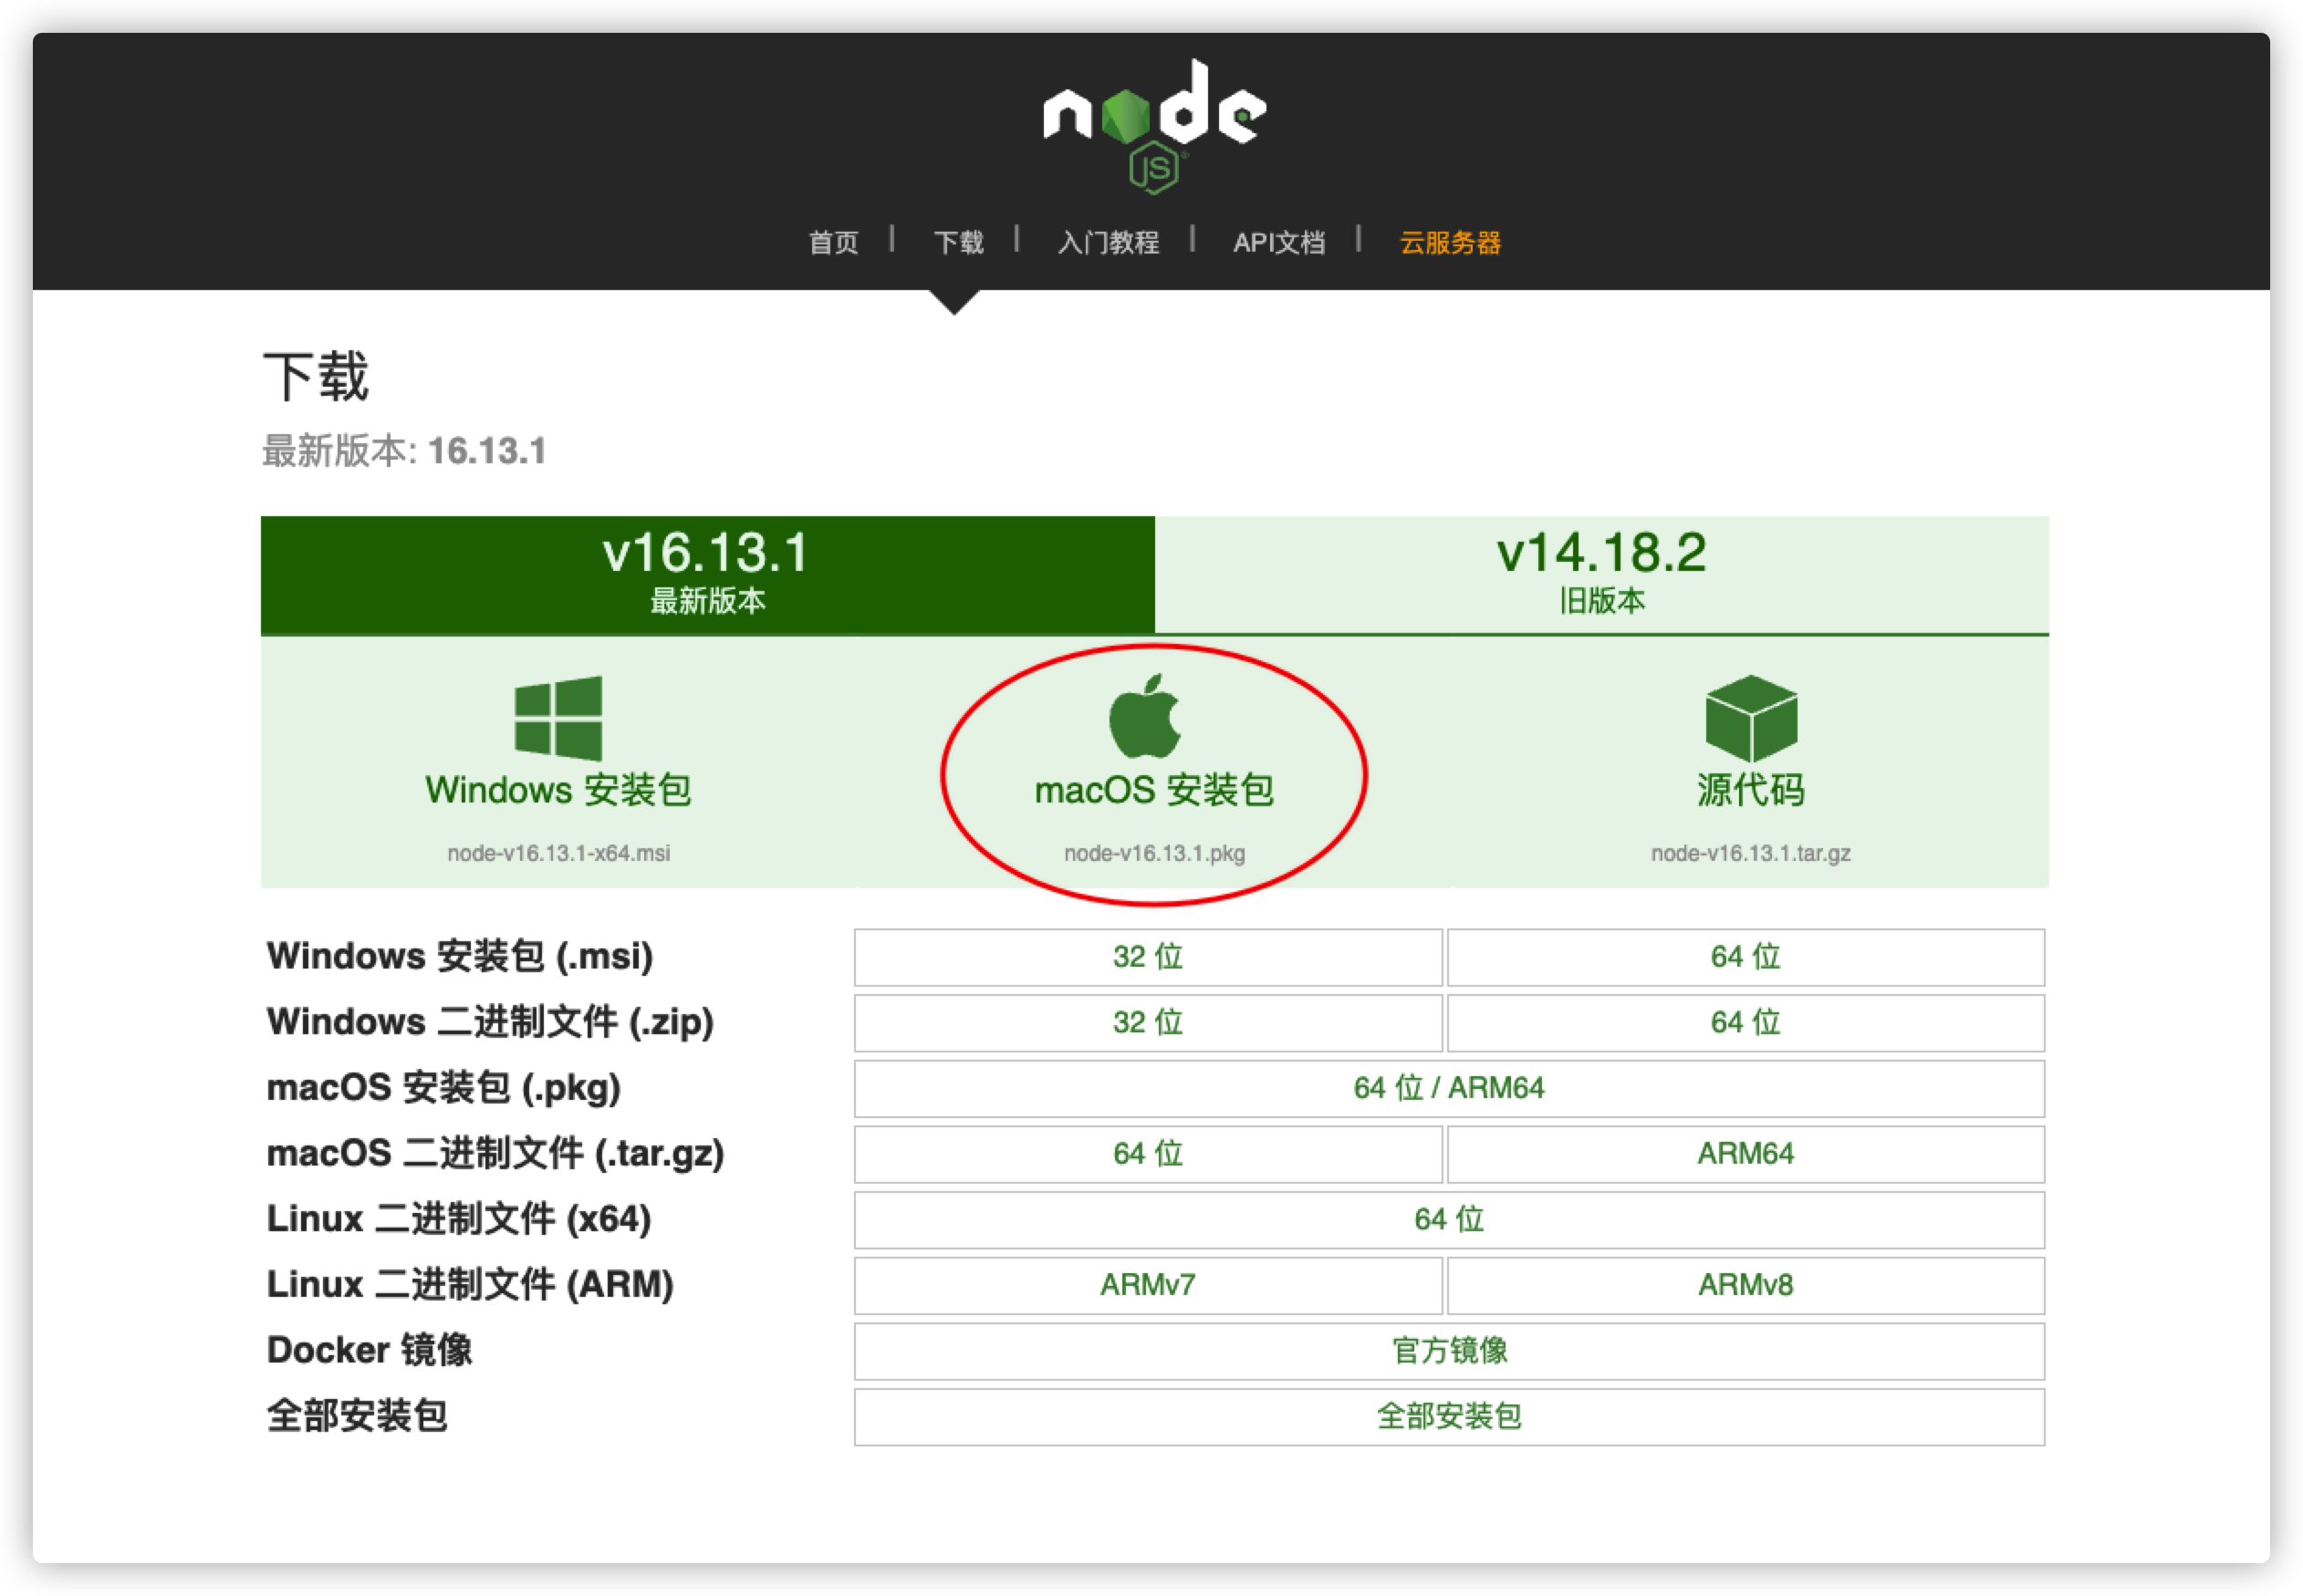
Task: Open the 下载 nav menu item
Action: pyautogui.click(x=958, y=242)
